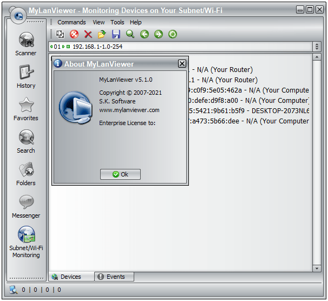The height and width of the screenshot is (301, 328).
Task: Click the Copyright © 2007-2021 text
Action: click(x=130, y=93)
